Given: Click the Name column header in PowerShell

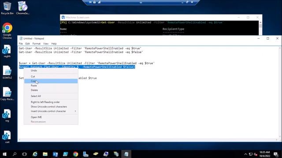Looking at the screenshot, I should click(x=63, y=29).
